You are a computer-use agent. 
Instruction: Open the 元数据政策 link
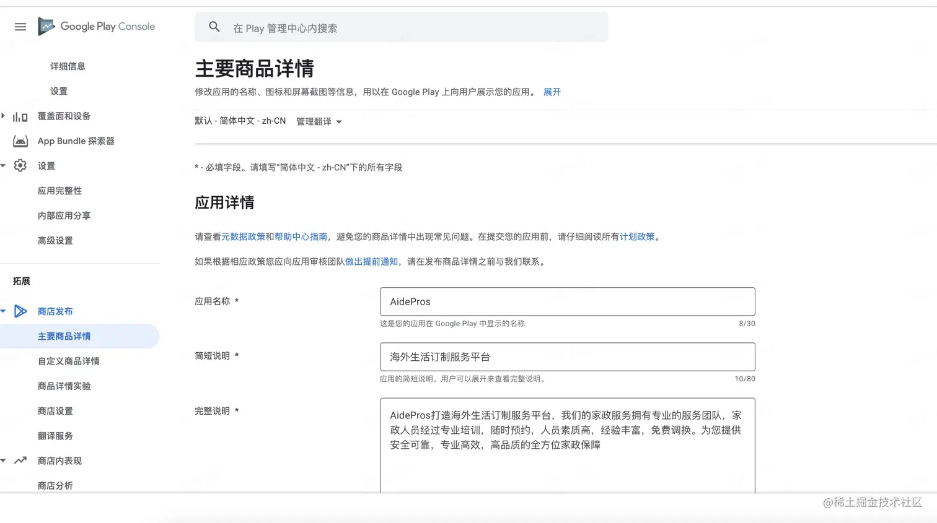243,236
